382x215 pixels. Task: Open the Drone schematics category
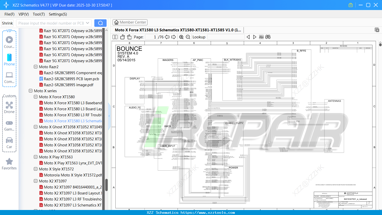click(x=9, y=107)
